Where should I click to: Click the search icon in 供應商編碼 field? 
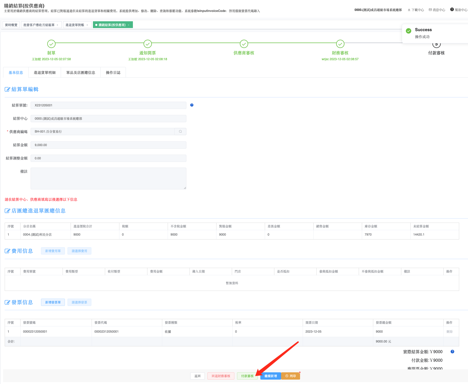pos(180,132)
